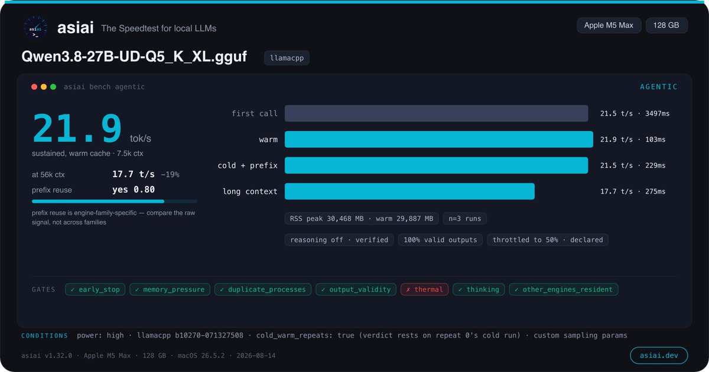Click the output_validity gate badge
709x372 pixels.
tap(356, 289)
